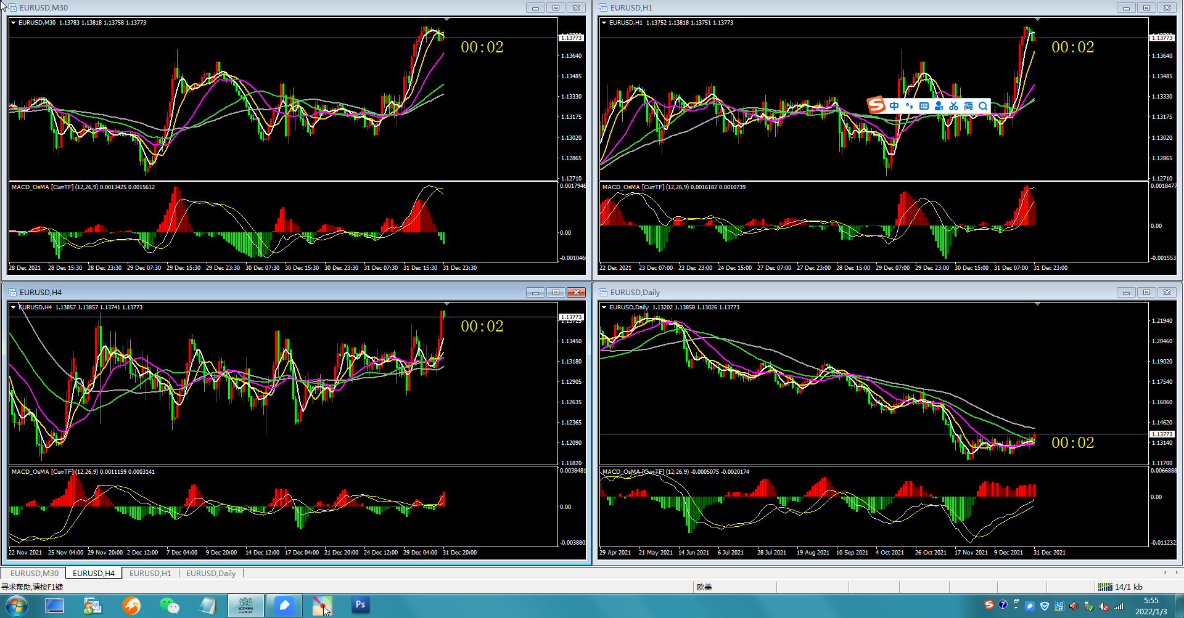This screenshot has height=618, width=1184.
Task: Open the Windows Start menu orb
Action: click(x=17, y=606)
